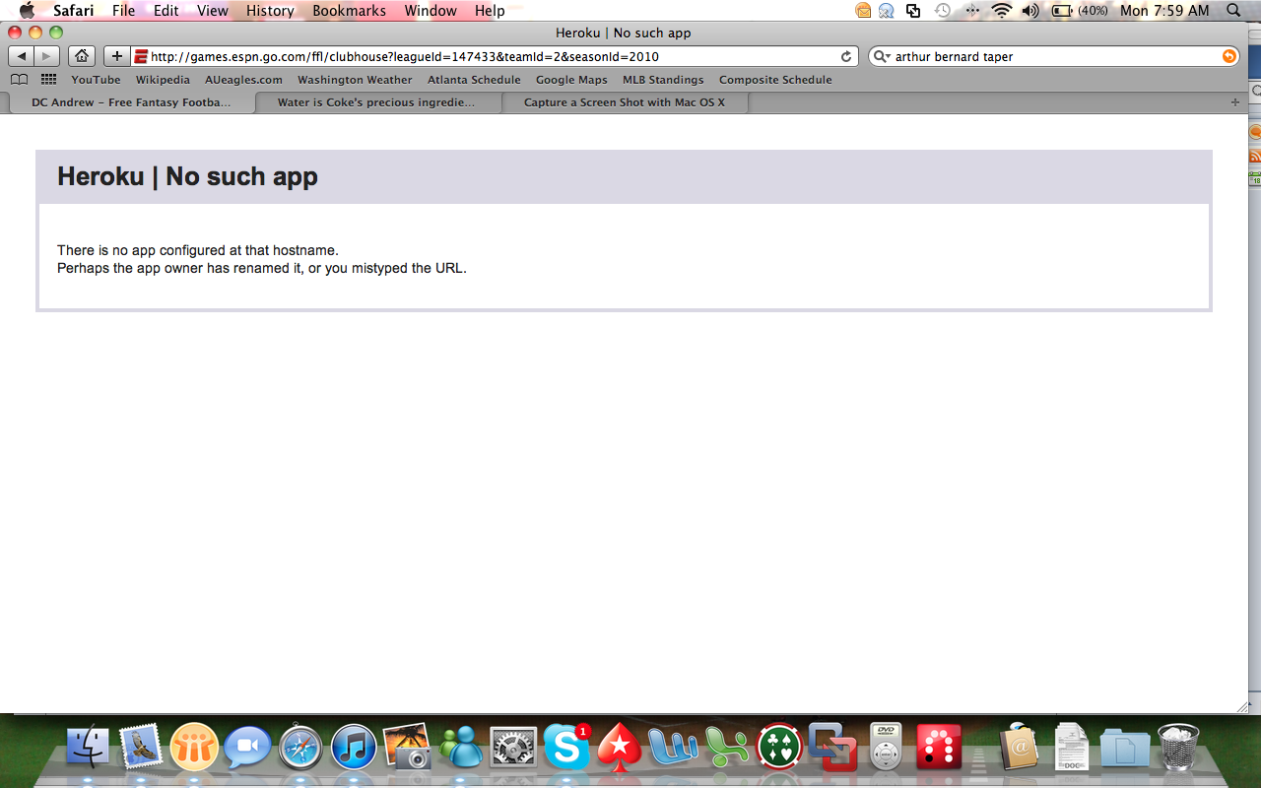
Task: Open the Time Machine menu bar icon
Action: pos(943,11)
